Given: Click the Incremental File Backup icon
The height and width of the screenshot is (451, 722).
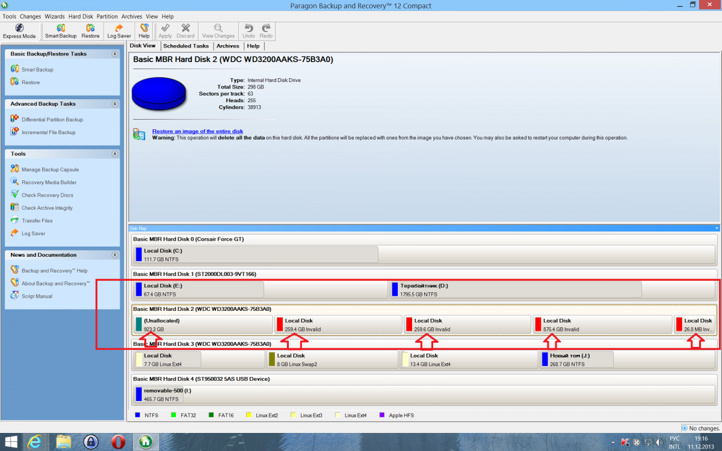Looking at the screenshot, I should tap(15, 132).
